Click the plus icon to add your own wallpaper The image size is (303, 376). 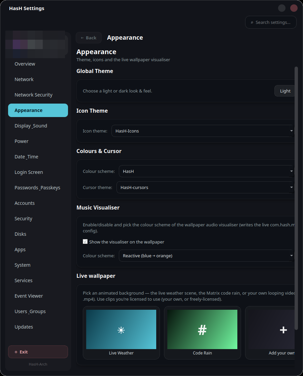tap(283, 330)
